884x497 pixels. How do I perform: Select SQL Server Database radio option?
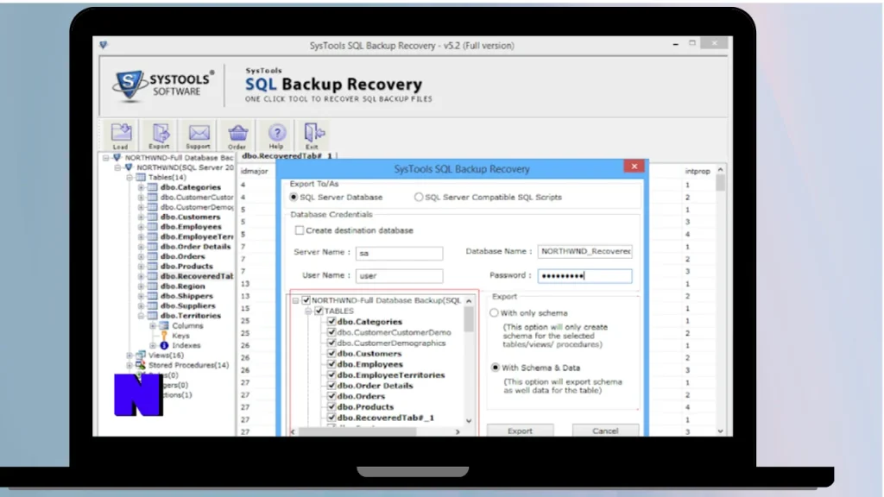[x=294, y=198]
